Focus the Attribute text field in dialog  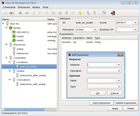(102, 65)
